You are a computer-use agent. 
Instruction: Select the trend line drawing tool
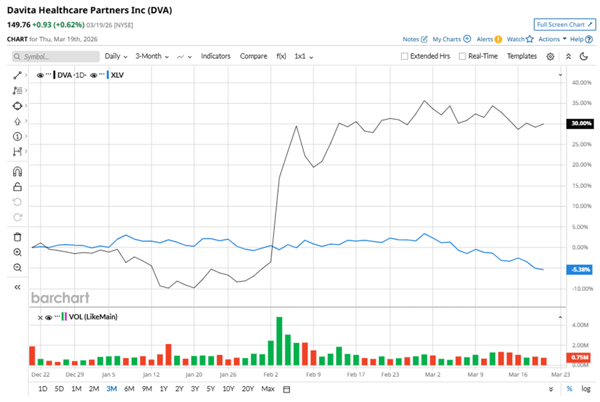pyautogui.click(x=17, y=75)
